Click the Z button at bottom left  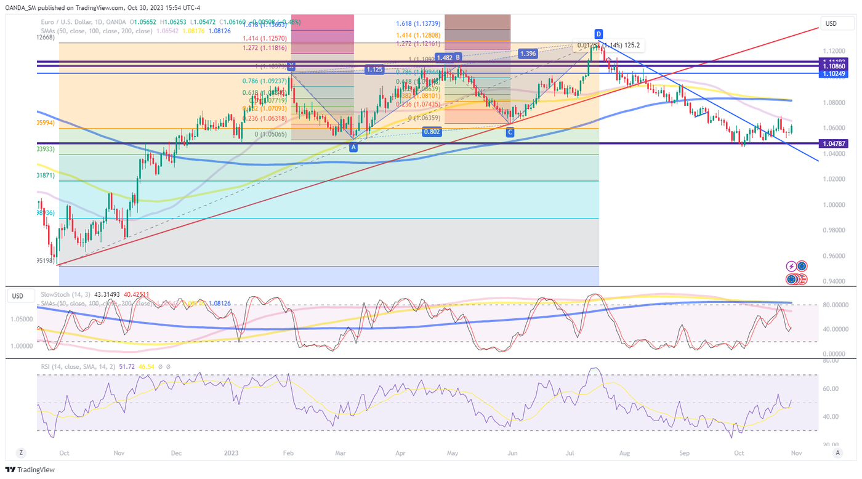pos(21,453)
